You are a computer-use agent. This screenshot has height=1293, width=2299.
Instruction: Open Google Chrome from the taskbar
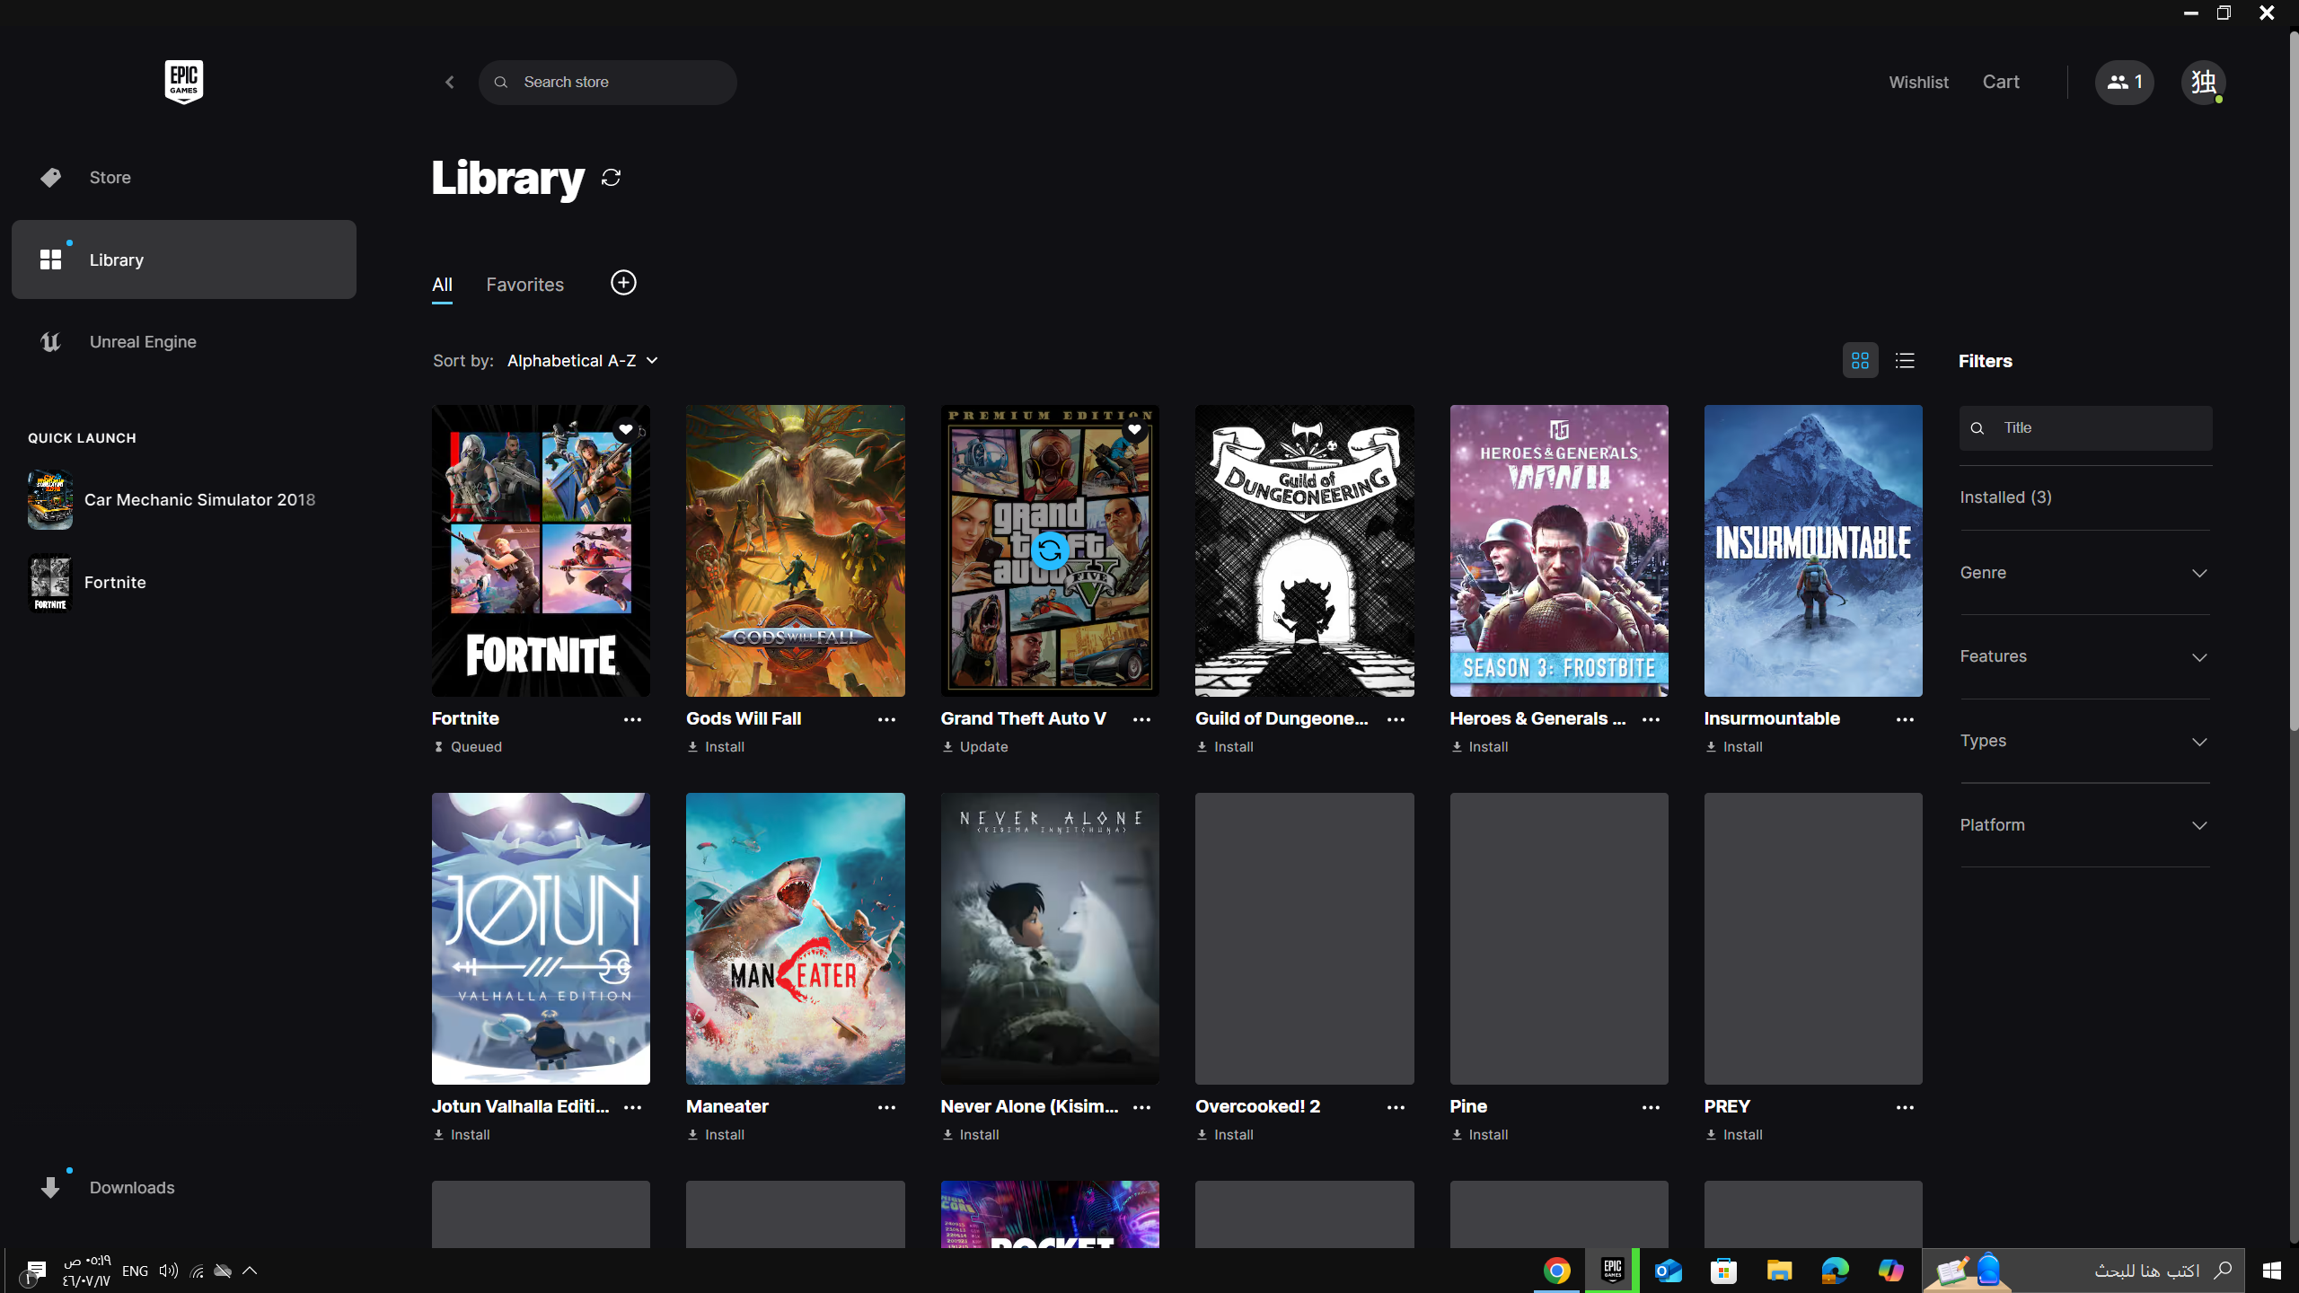(x=1557, y=1271)
